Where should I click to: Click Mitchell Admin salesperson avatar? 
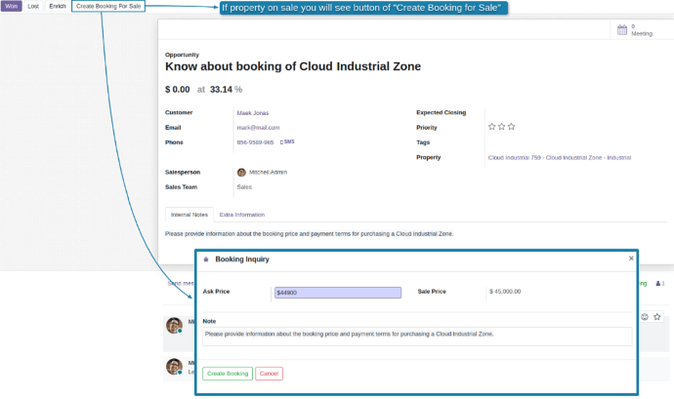pos(241,172)
